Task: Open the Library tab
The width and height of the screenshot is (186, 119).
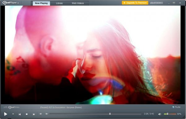Action: pos(59,3)
